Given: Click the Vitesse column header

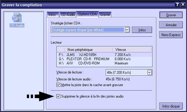Looking at the screenshot, I should 132,50.
